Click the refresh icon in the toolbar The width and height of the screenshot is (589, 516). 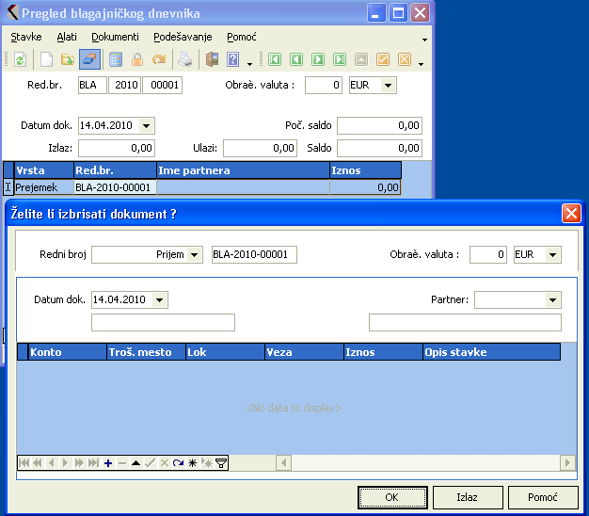19,60
